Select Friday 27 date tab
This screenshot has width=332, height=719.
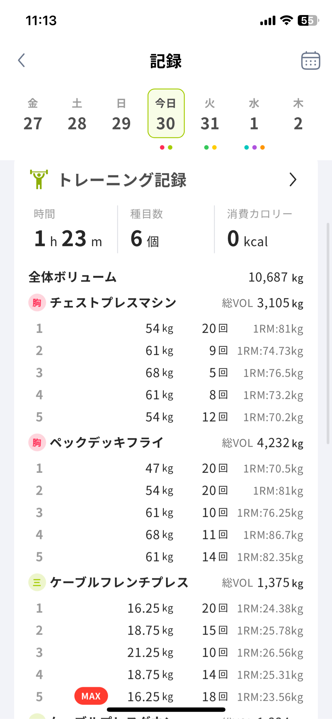(33, 114)
